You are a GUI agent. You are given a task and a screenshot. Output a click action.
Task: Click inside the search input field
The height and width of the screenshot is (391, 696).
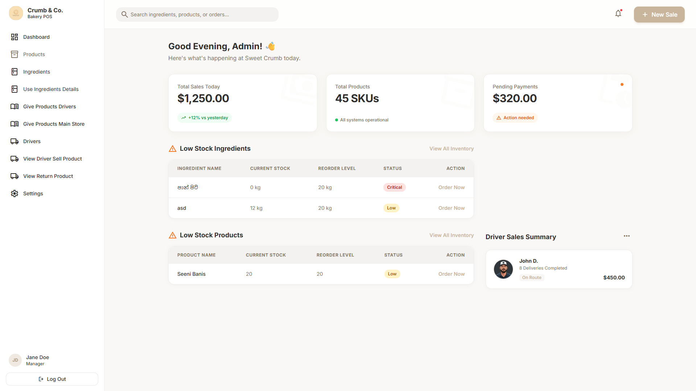198,14
